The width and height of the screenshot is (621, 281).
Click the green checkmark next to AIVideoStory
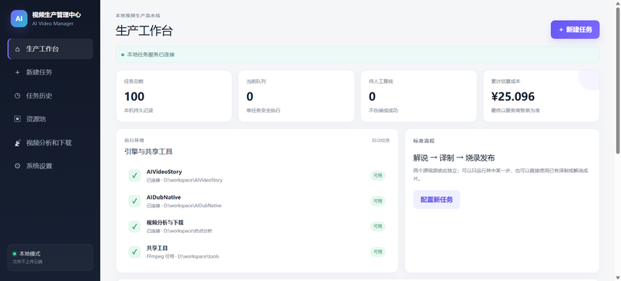(134, 175)
